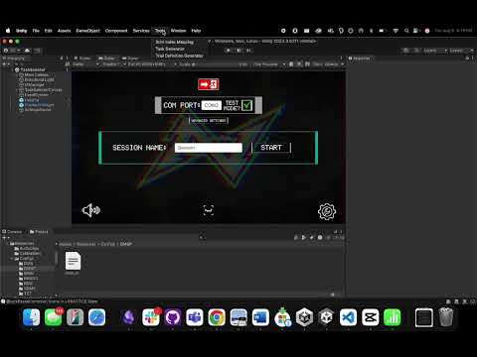Click the Unity toolbar search icon

[x=417, y=51]
